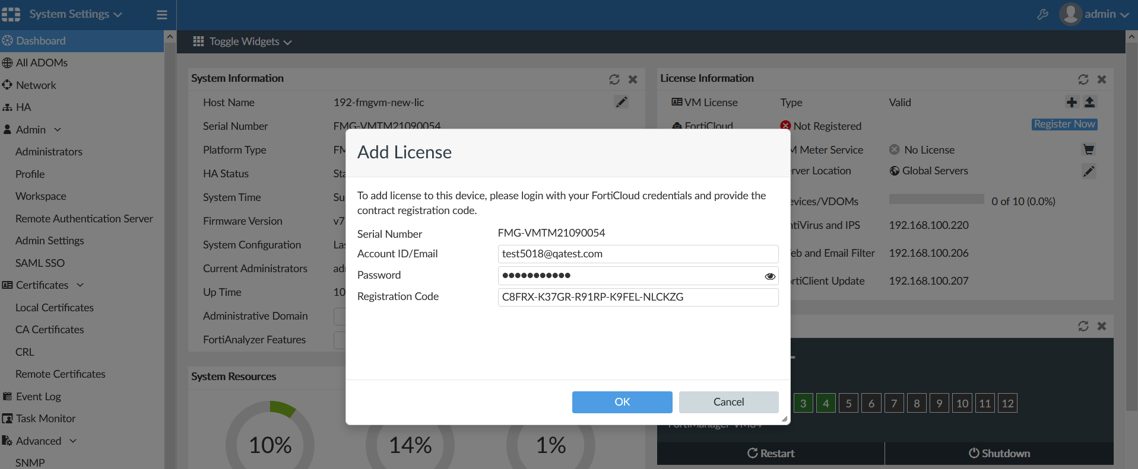
Task: Expand the Advanced sidebar section
Action: coord(73,441)
